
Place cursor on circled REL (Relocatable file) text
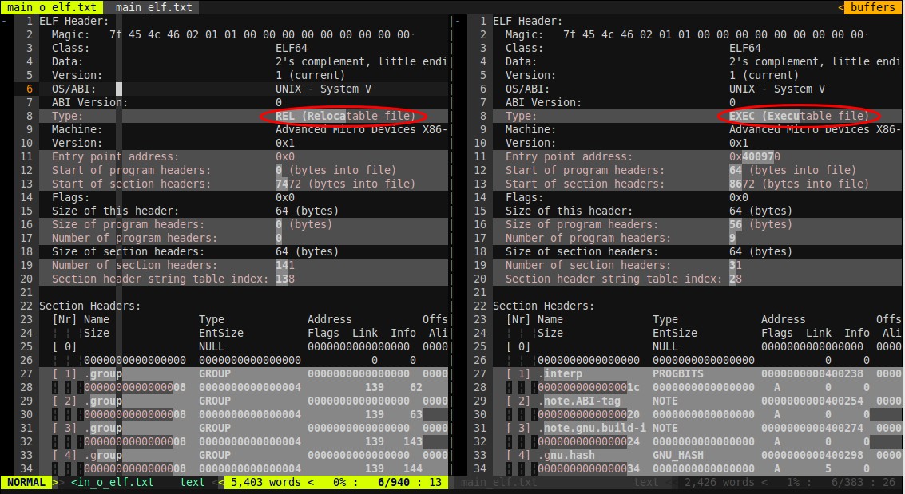pos(345,116)
